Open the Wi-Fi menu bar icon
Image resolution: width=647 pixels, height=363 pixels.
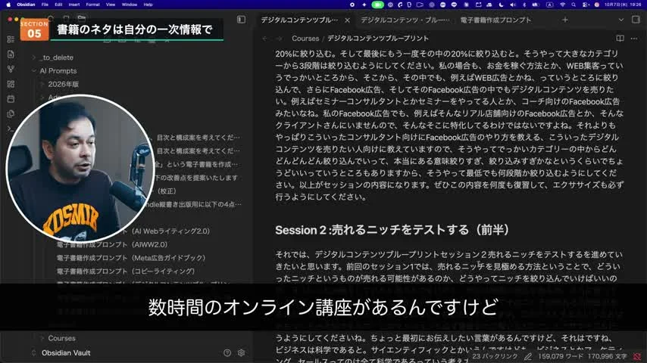[562, 5]
